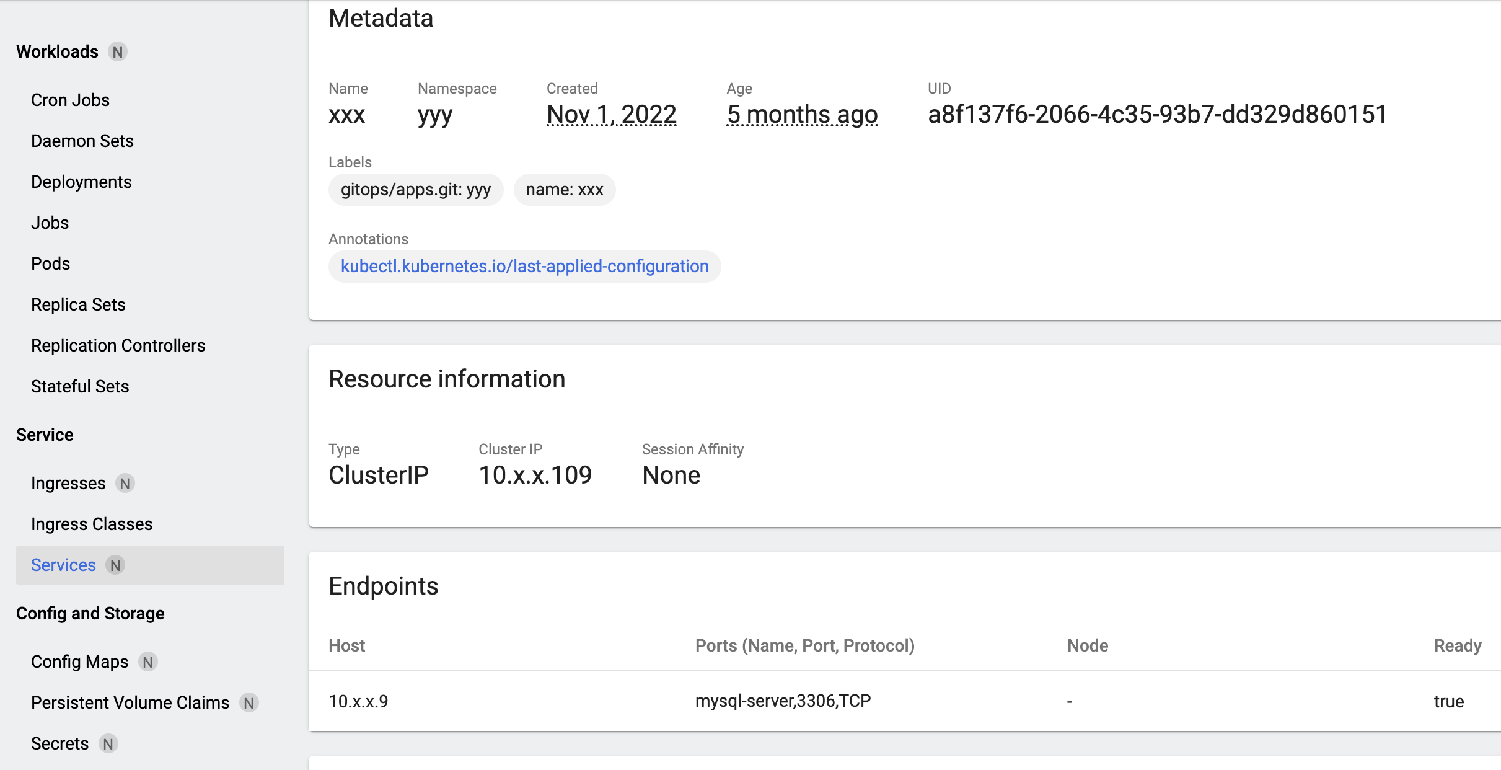Go to Pods list
This screenshot has width=1501, height=770.
coord(50,264)
